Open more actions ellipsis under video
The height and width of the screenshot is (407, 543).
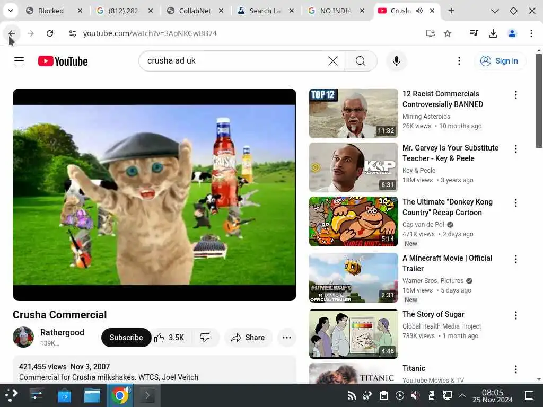pyautogui.click(x=287, y=338)
